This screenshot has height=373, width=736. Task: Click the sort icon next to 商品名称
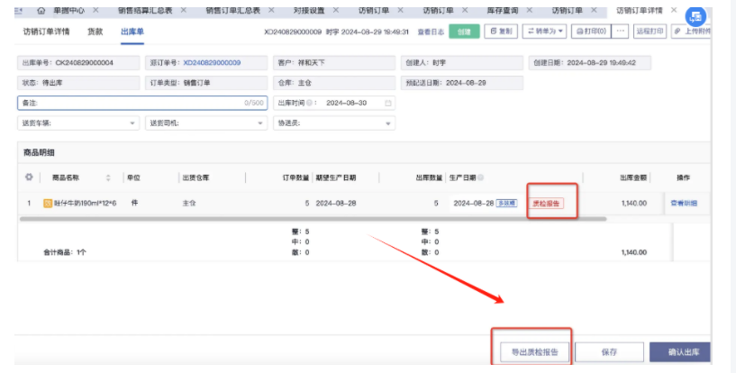(108, 177)
